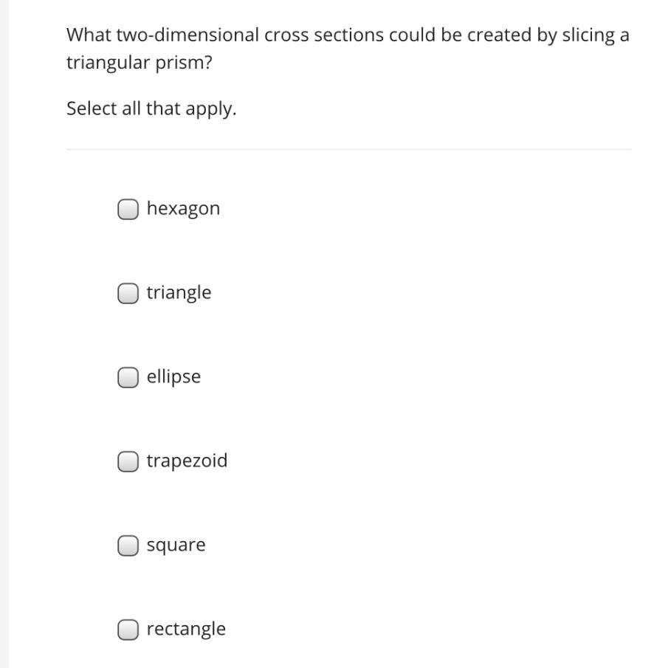The width and height of the screenshot is (668, 668).
Task: Click the word 'two-dimensional' in the question
Action: tap(187, 35)
